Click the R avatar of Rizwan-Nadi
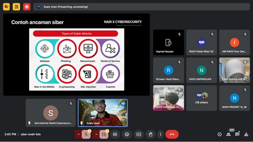The image size is (253, 142). (168, 70)
